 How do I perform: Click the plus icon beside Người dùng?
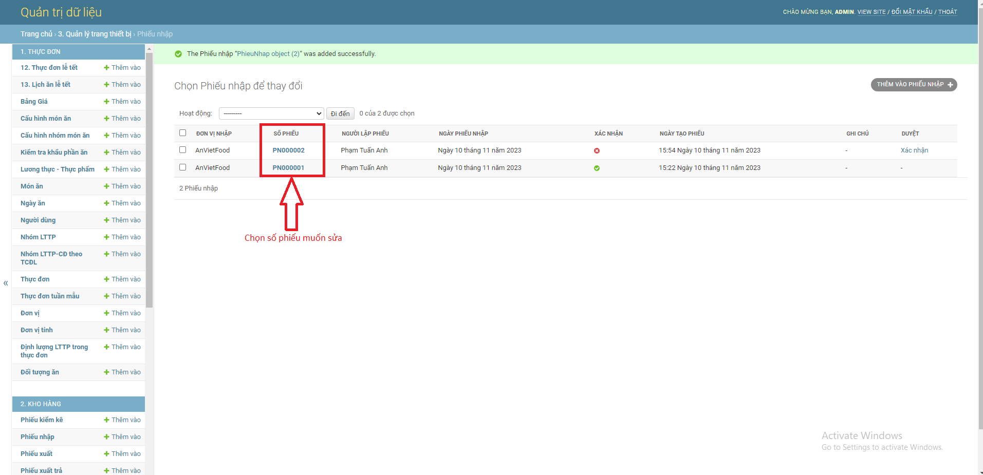106,220
